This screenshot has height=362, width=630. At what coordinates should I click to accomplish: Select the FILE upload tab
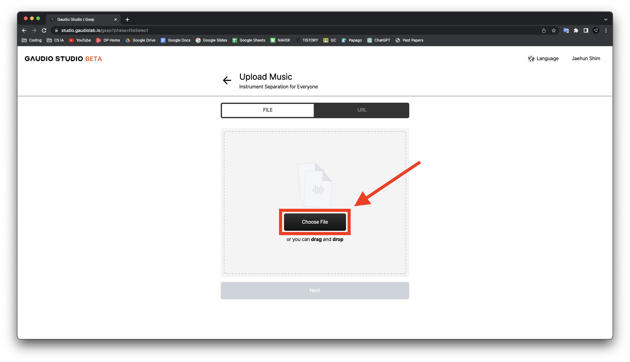click(268, 110)
